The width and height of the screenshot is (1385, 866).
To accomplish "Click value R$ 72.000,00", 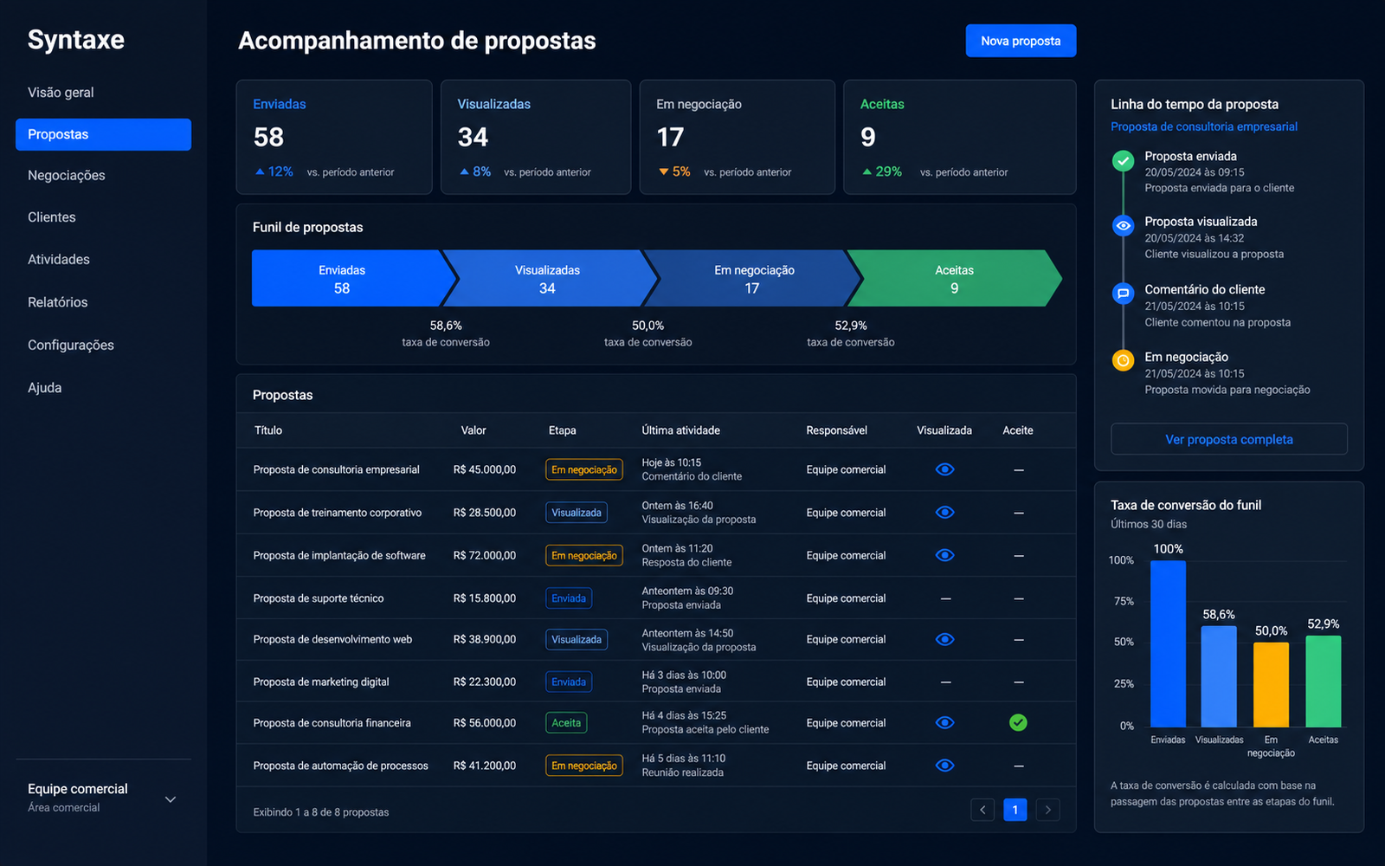I will pyautogui.click(x=485, y=556).
